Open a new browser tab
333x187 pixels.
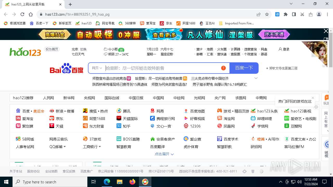[x=70, y=4]
